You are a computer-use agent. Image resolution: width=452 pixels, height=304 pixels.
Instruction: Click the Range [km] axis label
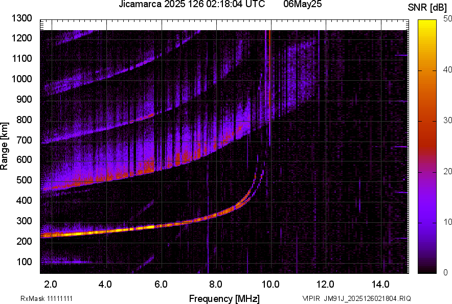(x=5, y=146)
